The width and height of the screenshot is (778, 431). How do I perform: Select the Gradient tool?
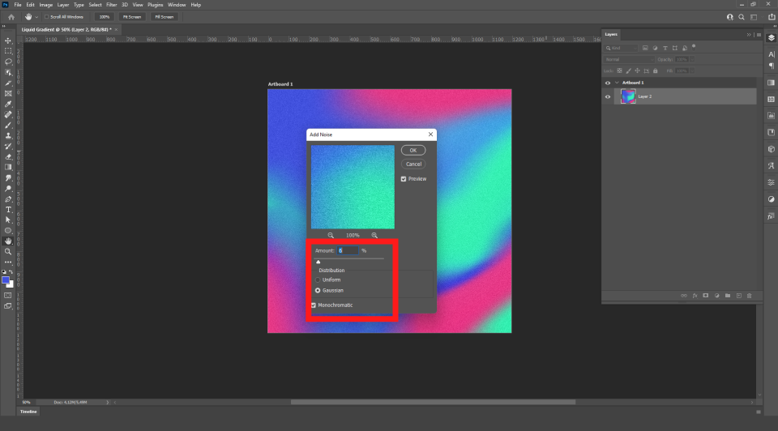[8, 167]
